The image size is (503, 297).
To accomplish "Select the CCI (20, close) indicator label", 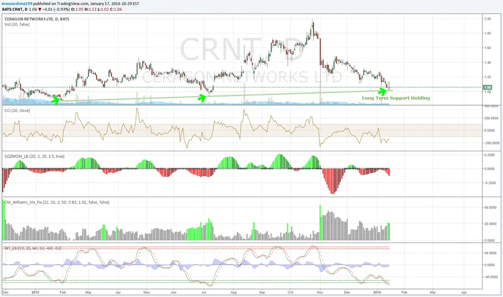I will (17, 111).
